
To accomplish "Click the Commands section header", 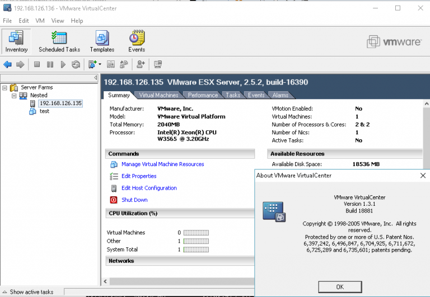I will 180,154.
